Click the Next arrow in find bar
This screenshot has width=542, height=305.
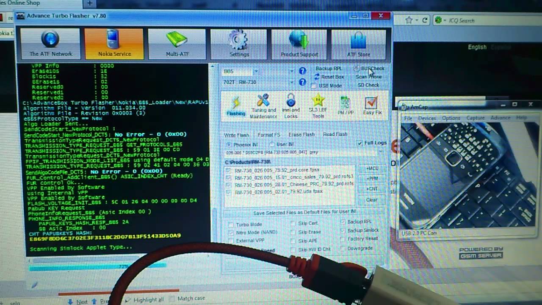[x=78, y=301]
